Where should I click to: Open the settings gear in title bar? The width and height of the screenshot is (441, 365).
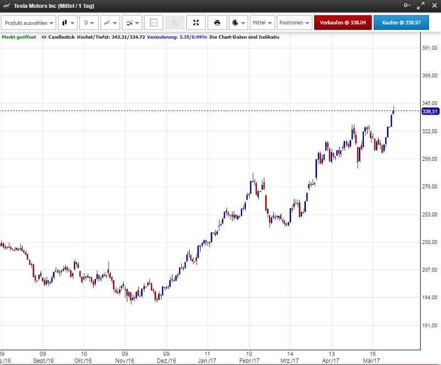point(407,5)
